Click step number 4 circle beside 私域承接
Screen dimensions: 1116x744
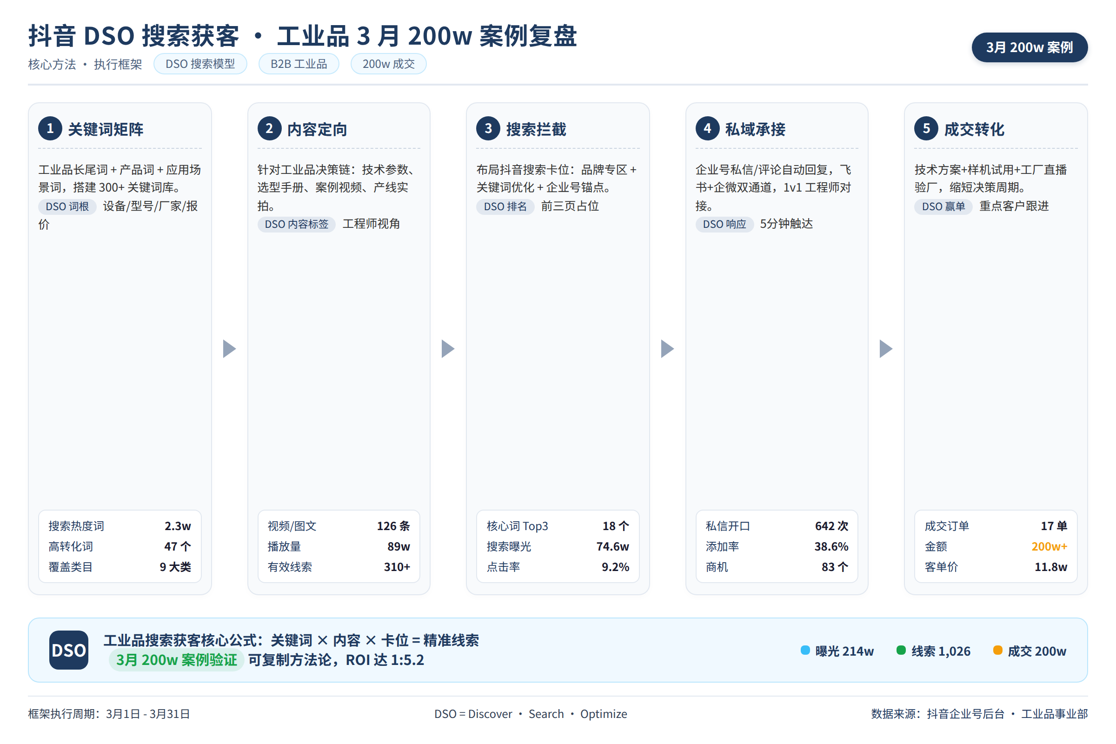[x=707, y=129]
